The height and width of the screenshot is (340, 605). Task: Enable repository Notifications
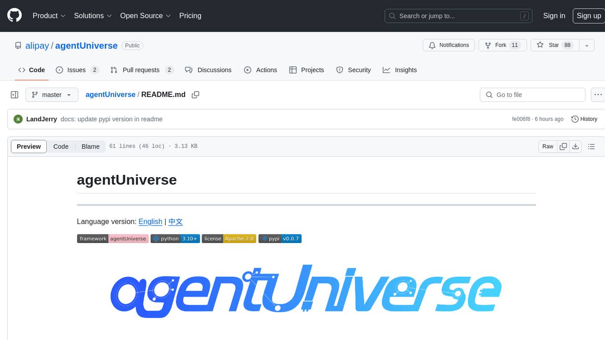tap(448, 45)
